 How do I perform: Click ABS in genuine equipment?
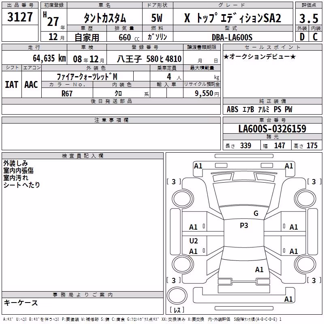[232, 109]
